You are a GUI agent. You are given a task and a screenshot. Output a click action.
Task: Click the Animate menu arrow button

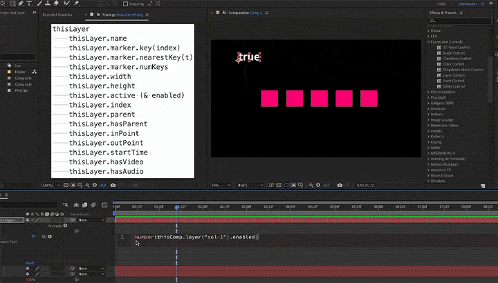(66, 226)
